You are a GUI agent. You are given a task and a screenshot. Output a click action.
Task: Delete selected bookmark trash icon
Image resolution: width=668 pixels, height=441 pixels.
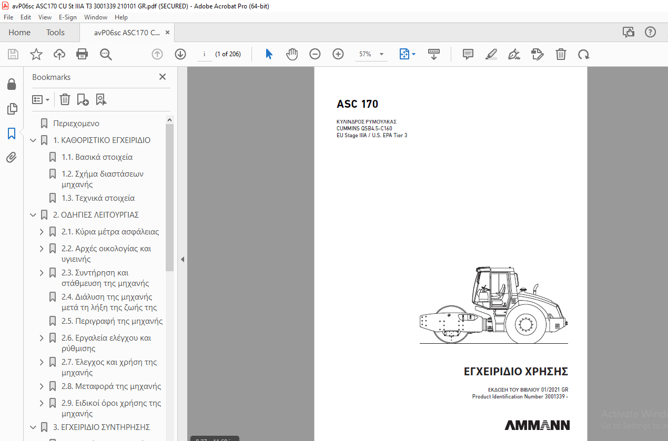65,99
